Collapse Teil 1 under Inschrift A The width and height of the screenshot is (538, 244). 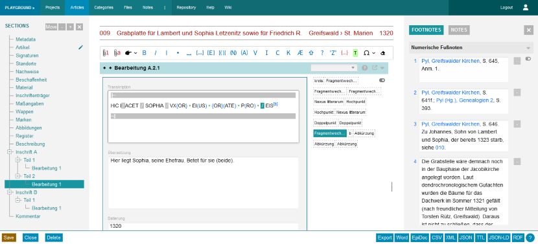pos(18,160)
